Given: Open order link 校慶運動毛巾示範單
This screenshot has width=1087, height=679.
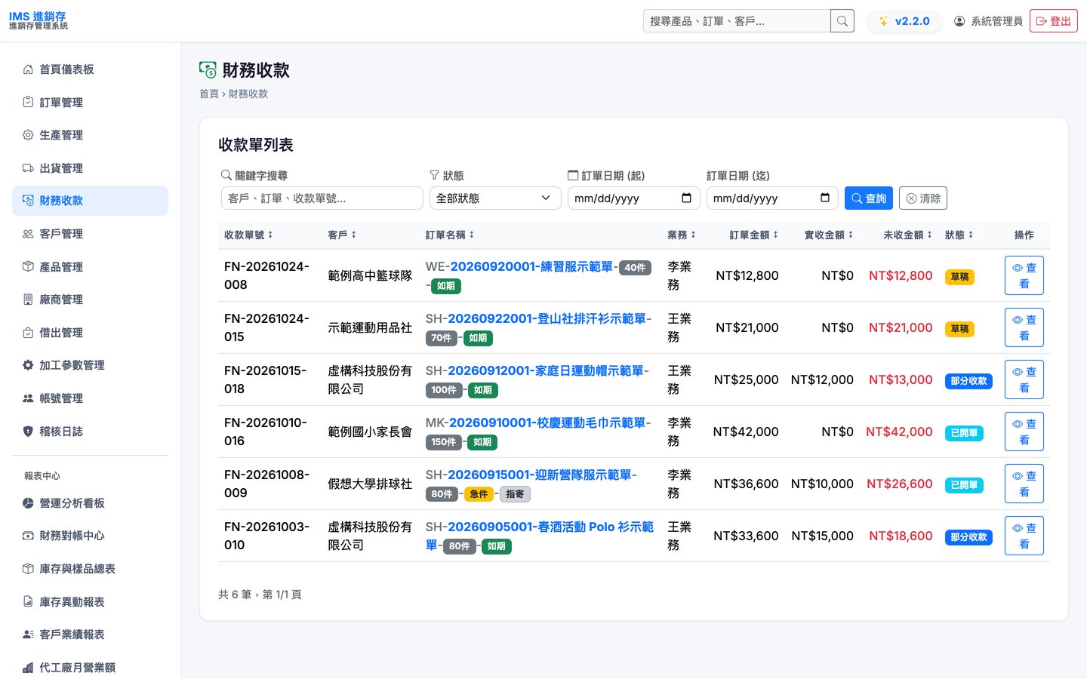Looking at the screenshot, I should [548, 423].
